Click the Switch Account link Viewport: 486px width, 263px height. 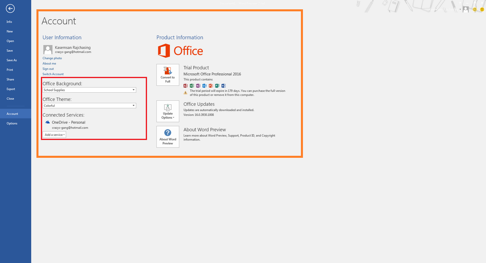[x=53, y=74]
